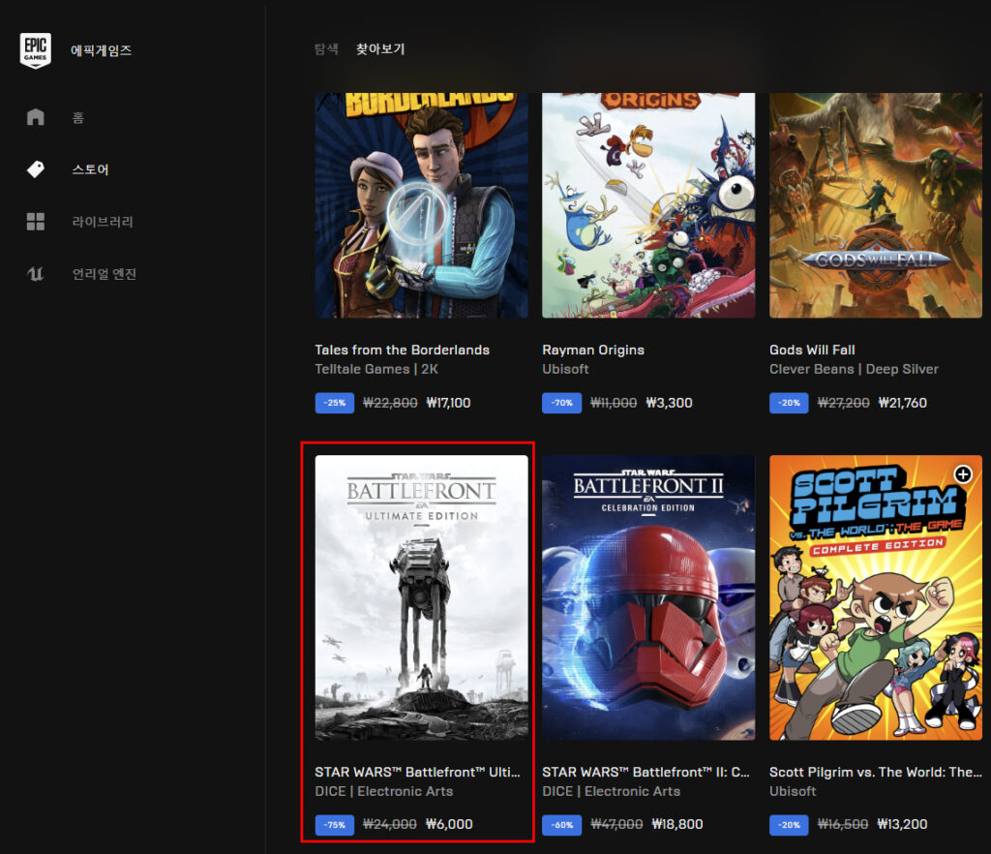Image resolution: width=991 pixels, height=854 pixels.
Task: Click the ₩18,800 sale price
Action: pos(677,824)
